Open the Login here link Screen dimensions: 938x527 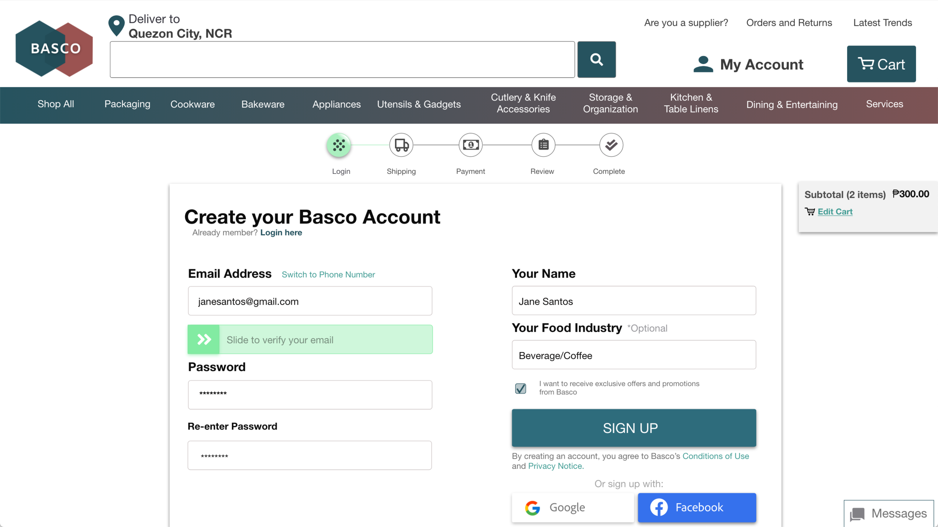(x=281, y=232)
